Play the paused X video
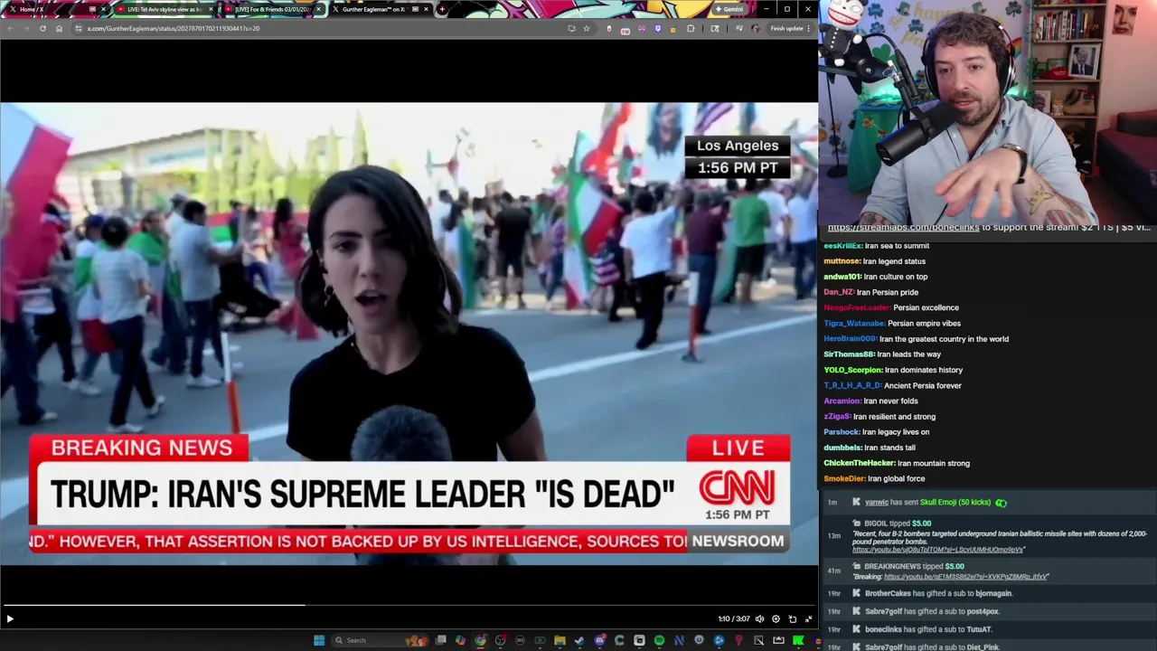The width and height of the screenshot is (1157, 651). click(9, 618)
